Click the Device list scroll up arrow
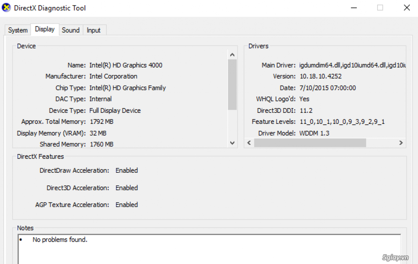The height and width of the screenshot is (264, 418). (232, 55)
